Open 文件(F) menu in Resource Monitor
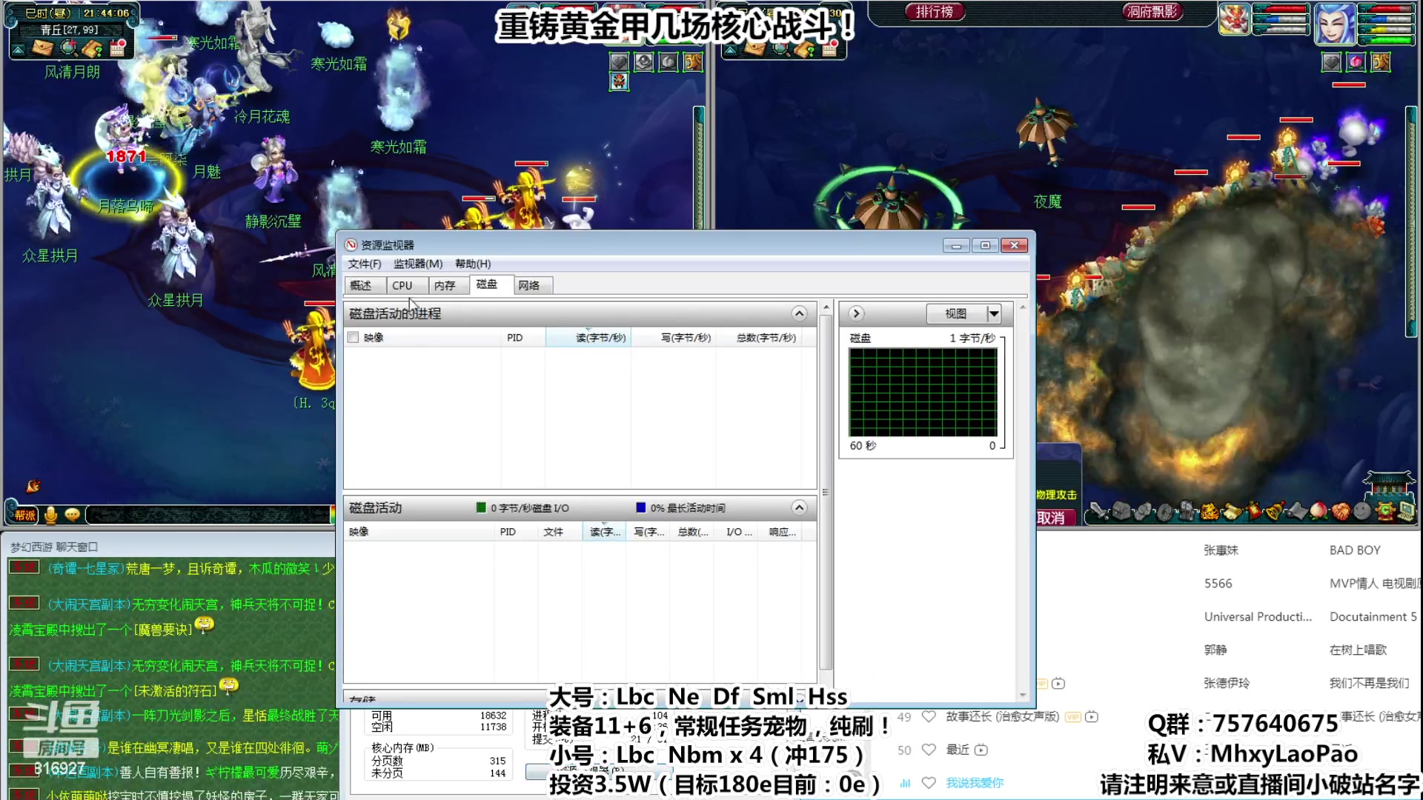The width and height of the screenshot is (1423, 800). [364, 264]
